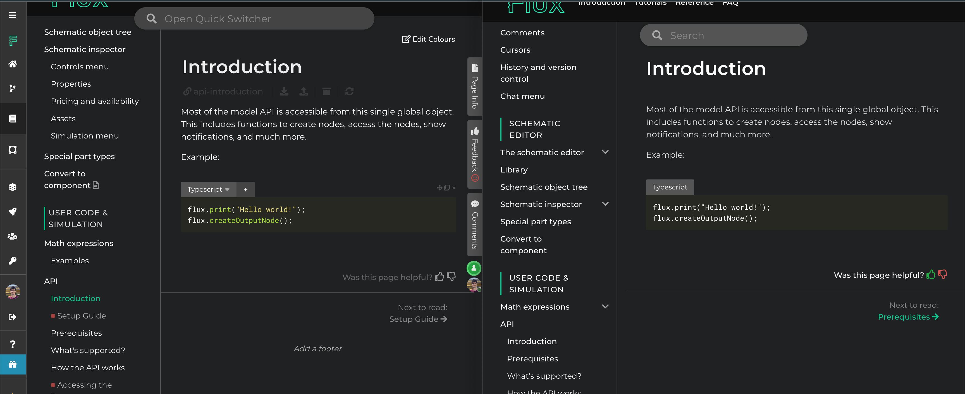Open History and version control page
965x394 pixels.
538,73
